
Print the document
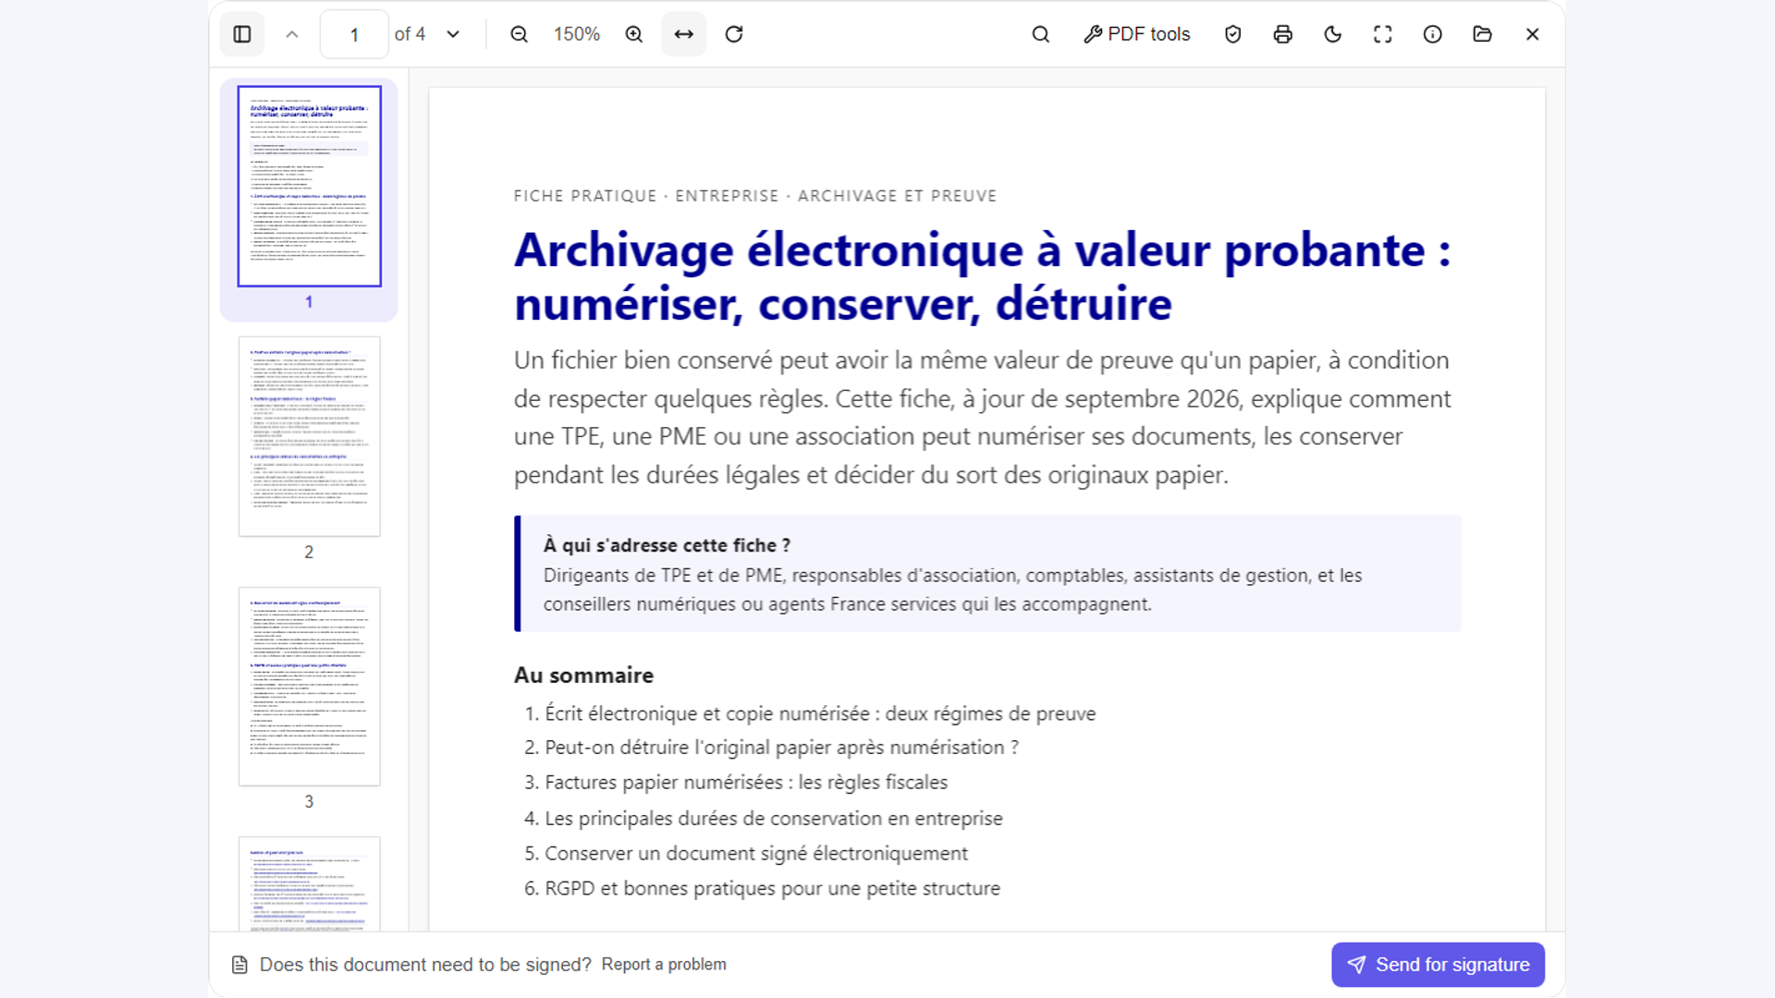point(1283,34)
